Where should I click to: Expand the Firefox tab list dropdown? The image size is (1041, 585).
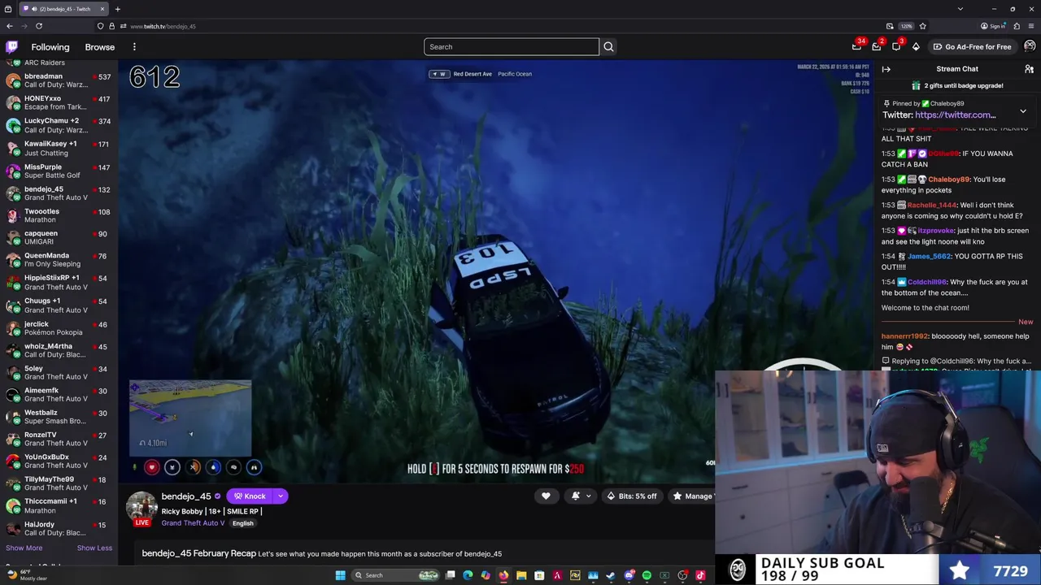tap(960, 9)
